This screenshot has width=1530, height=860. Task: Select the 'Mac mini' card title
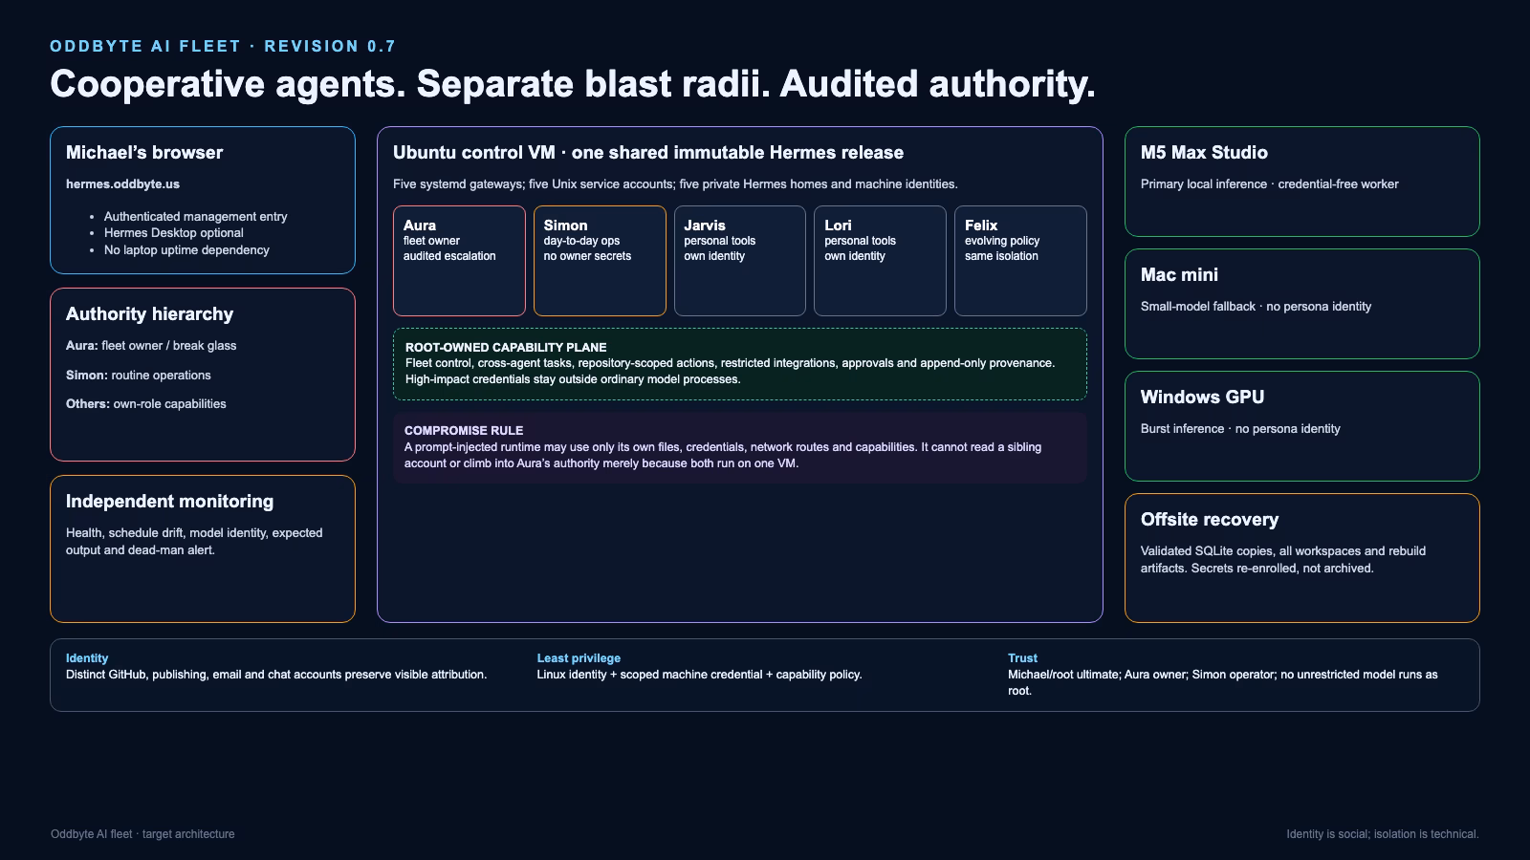(x=1179, y=274)
